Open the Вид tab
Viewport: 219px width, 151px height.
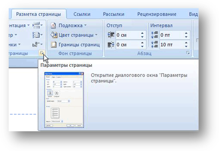point(193,14)
